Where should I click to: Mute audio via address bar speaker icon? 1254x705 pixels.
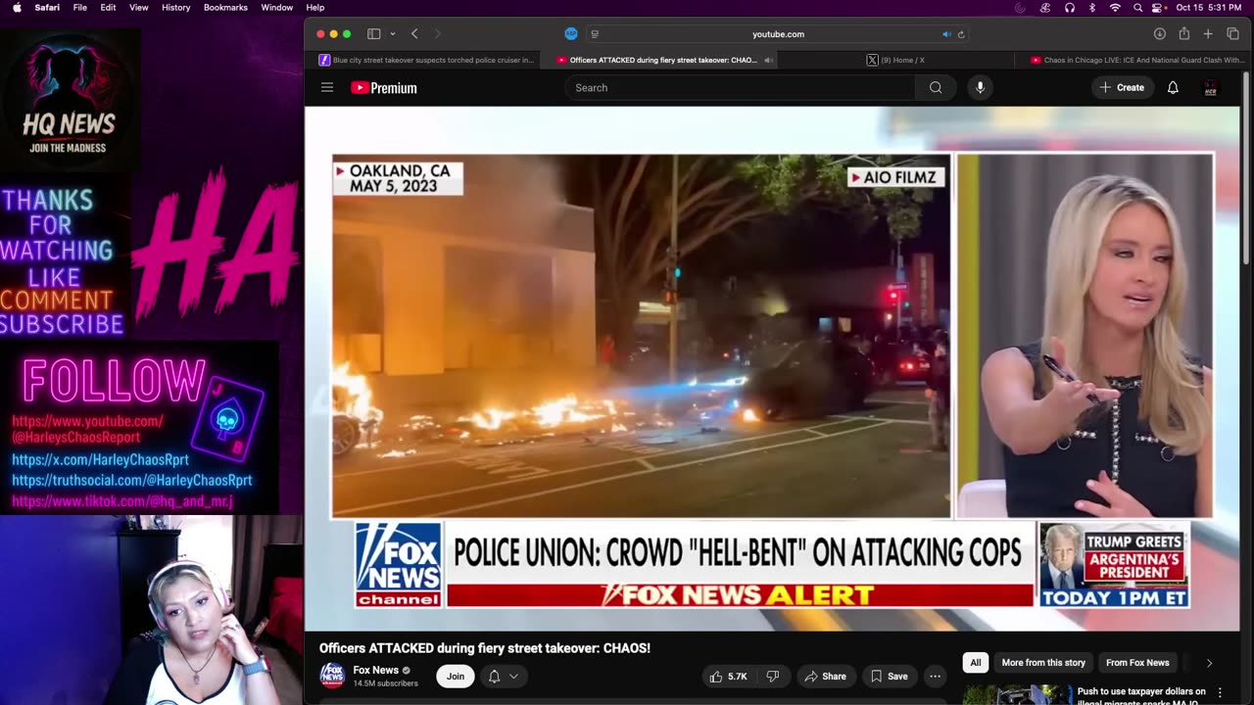point(946,33)
